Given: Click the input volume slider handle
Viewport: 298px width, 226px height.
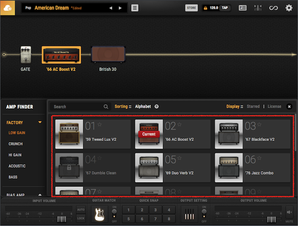Looking at the screenshot, I should [62, 219].
